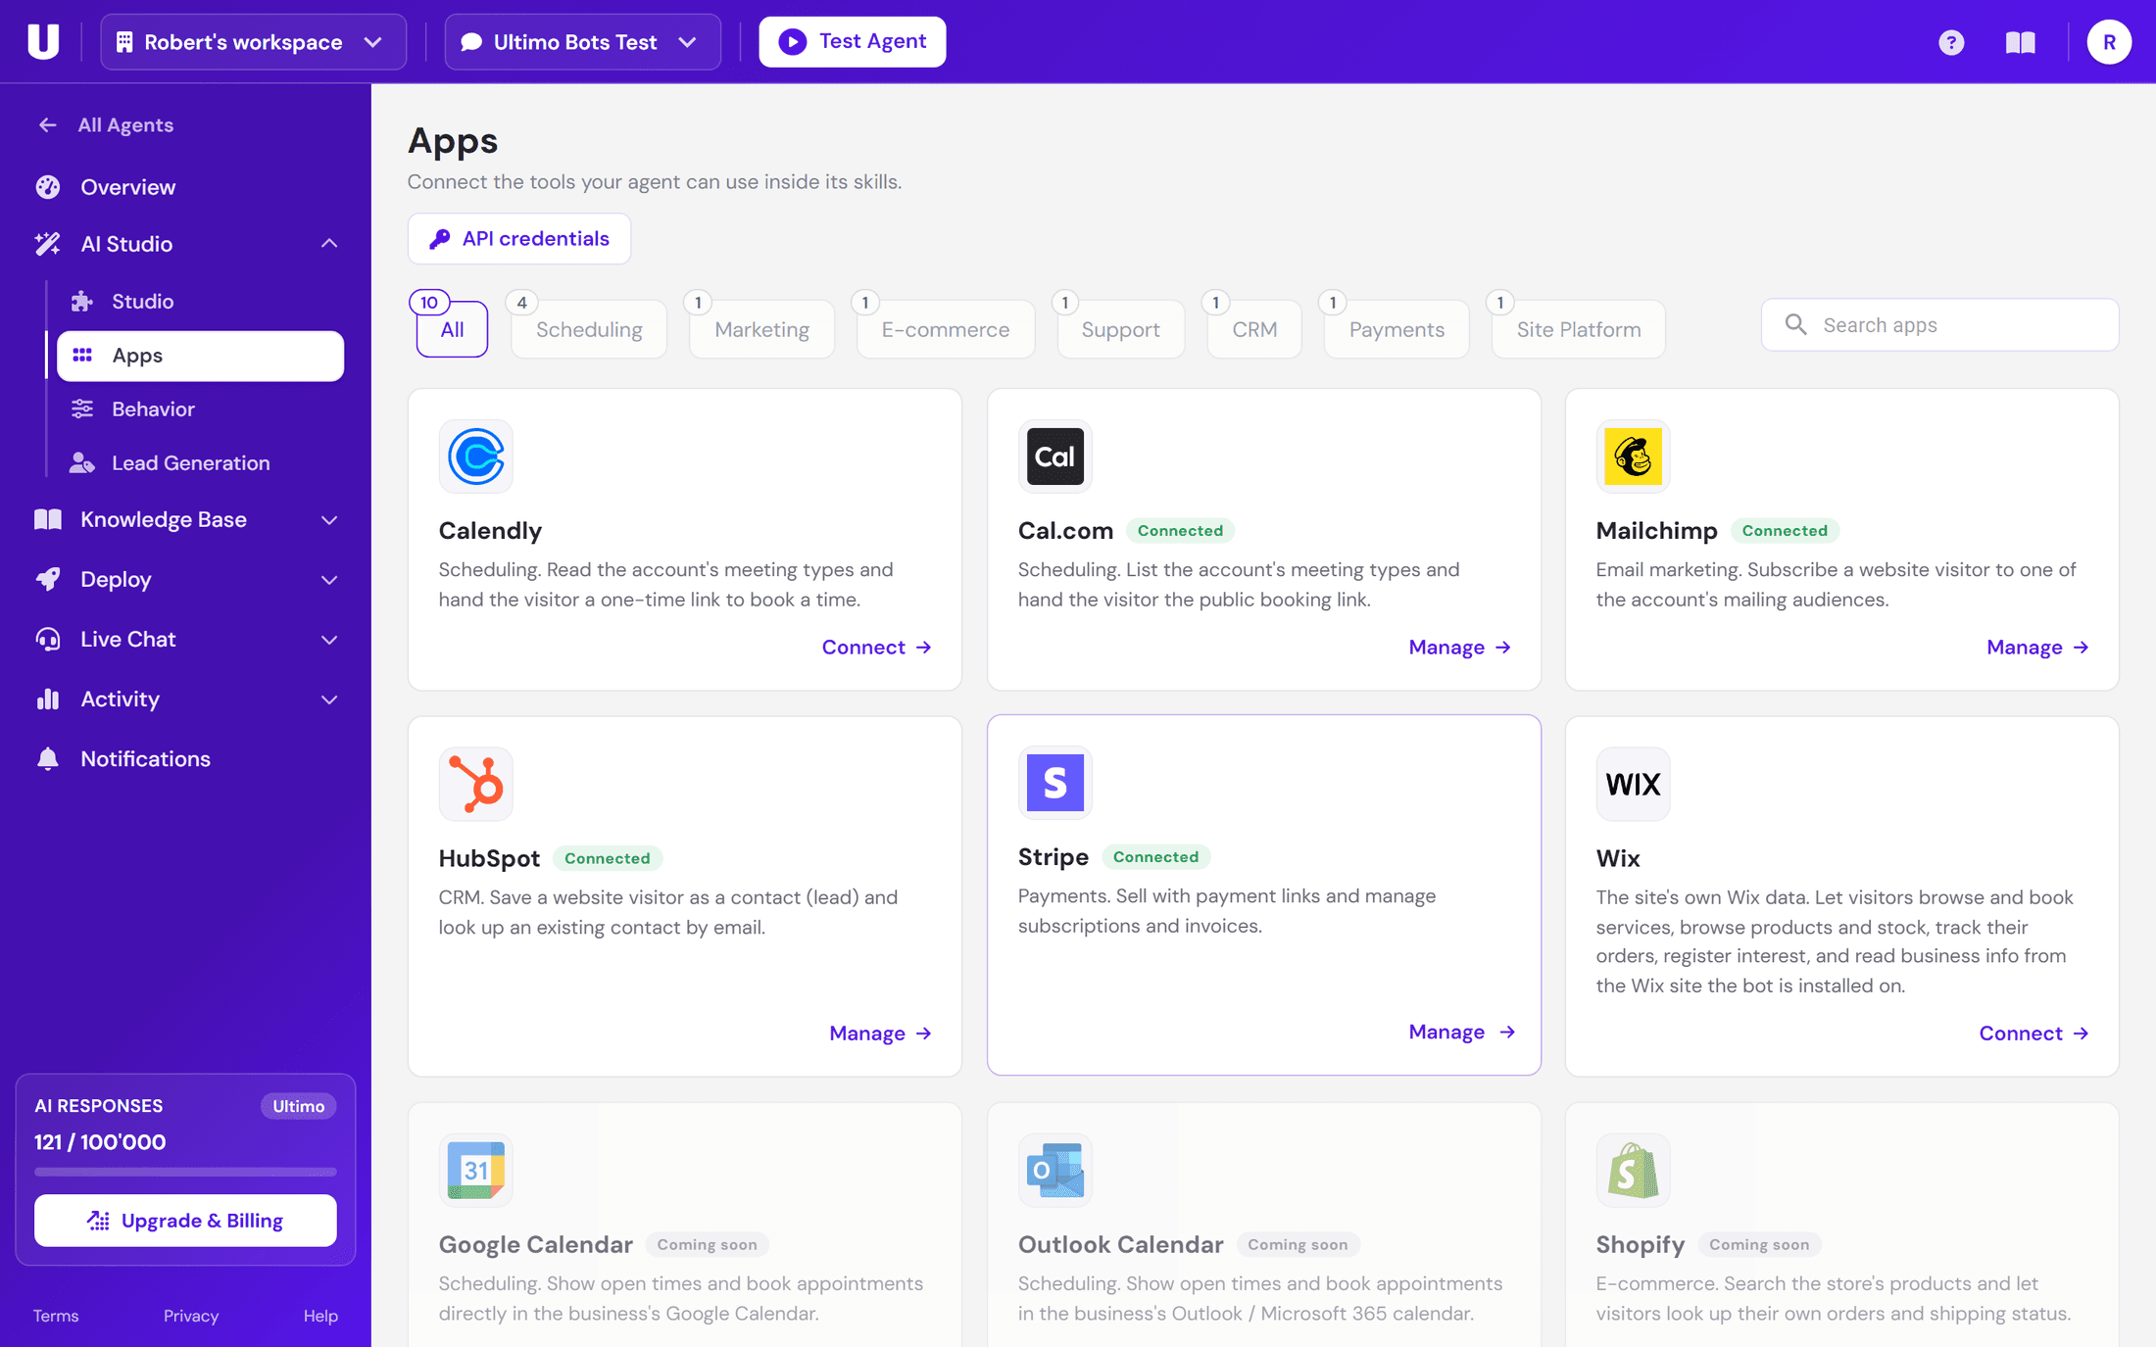Click Manage on the Mailchimp card

[2038, 648]
